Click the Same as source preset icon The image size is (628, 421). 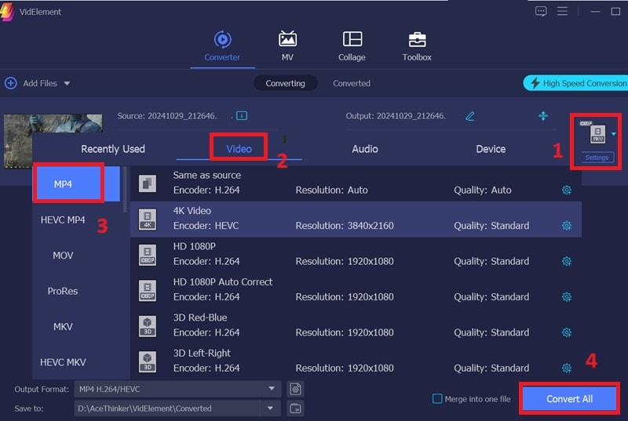tap(148, 183)
